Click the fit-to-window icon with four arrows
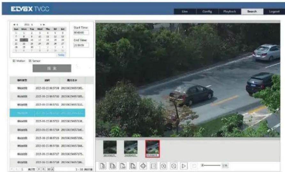This screenshot has width=285, height=172. [x=143, y=166]
